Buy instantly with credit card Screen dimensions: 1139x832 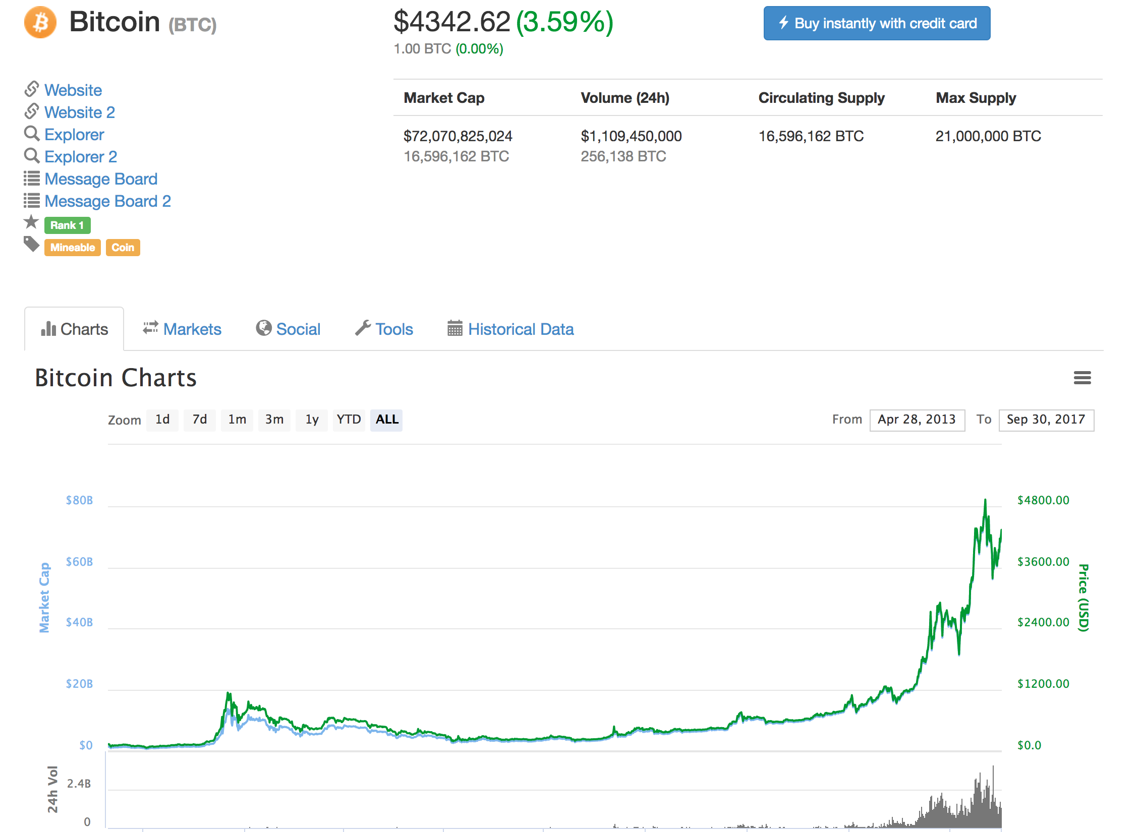(x=877, y=23)
